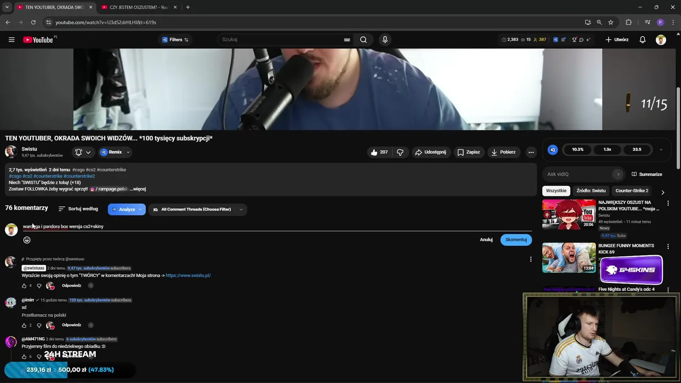Open All Comment Threads filter dropdown

coord(197,210)
